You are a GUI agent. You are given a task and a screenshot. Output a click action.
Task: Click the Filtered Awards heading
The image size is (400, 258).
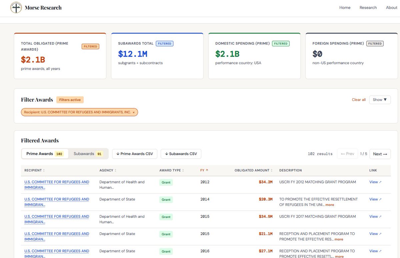point(40,140)
